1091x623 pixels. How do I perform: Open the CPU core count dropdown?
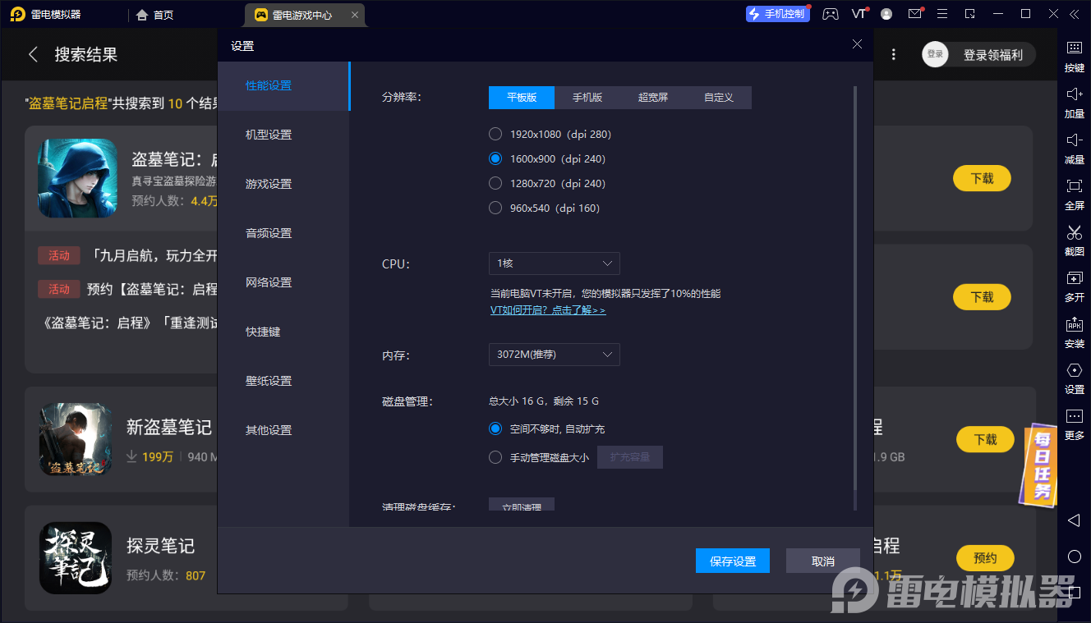pos(554,263)
